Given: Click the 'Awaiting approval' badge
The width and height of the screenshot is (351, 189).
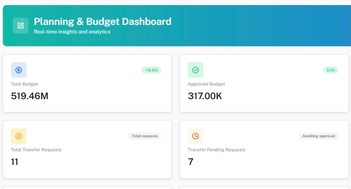Looking at the screenshot, I should click(x=319, y=136).
